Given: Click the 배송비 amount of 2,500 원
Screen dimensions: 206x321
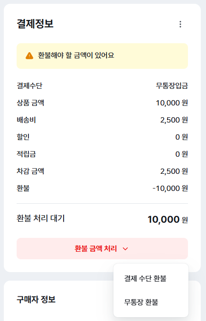Looking at the screenshot, I should 174,120.
